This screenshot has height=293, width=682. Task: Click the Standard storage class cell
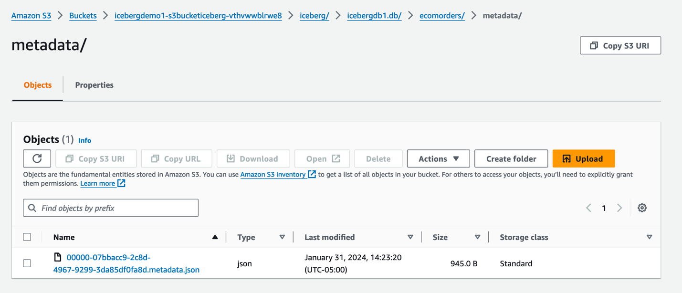pyautogui.click(x=516, y=263)
